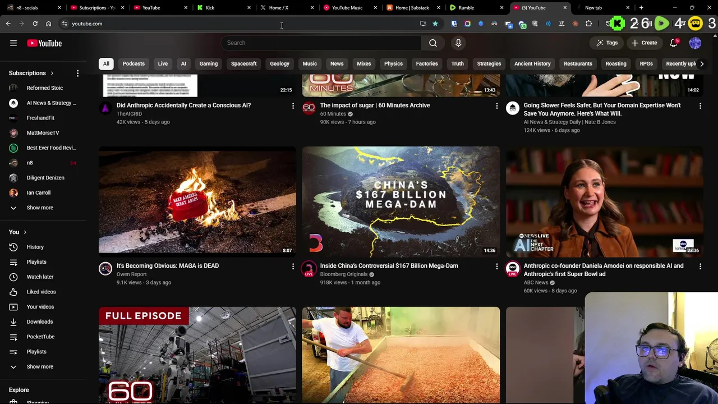Viewport: 718px width, 404px height.
Task: Select the Physics filter chip
Action: pyautogui.click(x=393, y=64)
